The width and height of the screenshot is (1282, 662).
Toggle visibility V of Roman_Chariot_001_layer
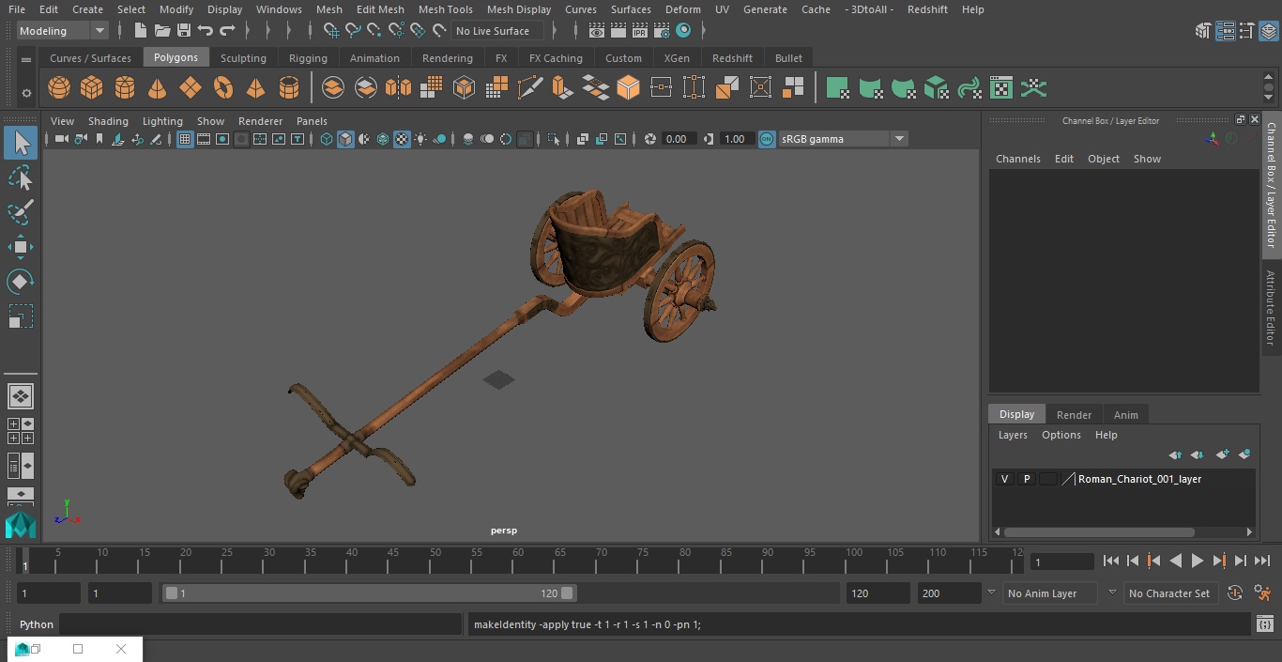pos(1004,479)
